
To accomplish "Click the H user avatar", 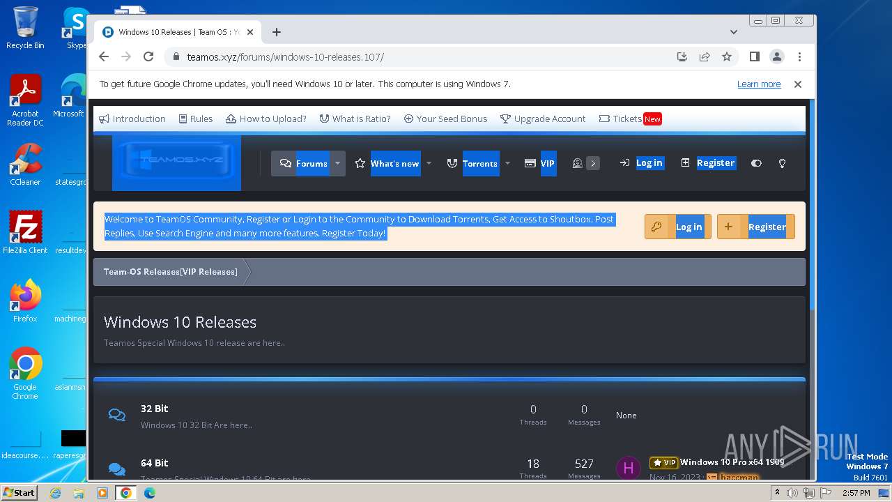I will [x=628, y=468].
